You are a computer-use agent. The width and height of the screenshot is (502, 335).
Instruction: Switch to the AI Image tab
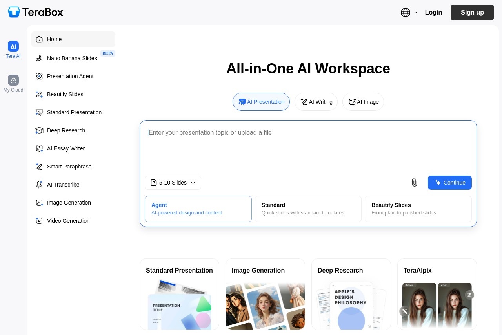(x=363, y=102)
